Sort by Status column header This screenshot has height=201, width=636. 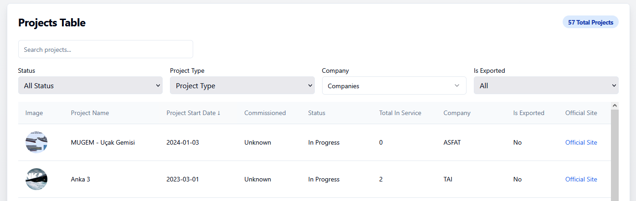point(317,113)
